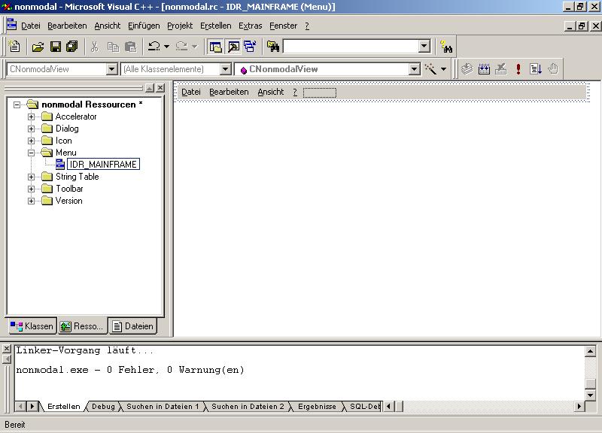Collapse the nonmodal Ressourcen root node

[17, 104]
